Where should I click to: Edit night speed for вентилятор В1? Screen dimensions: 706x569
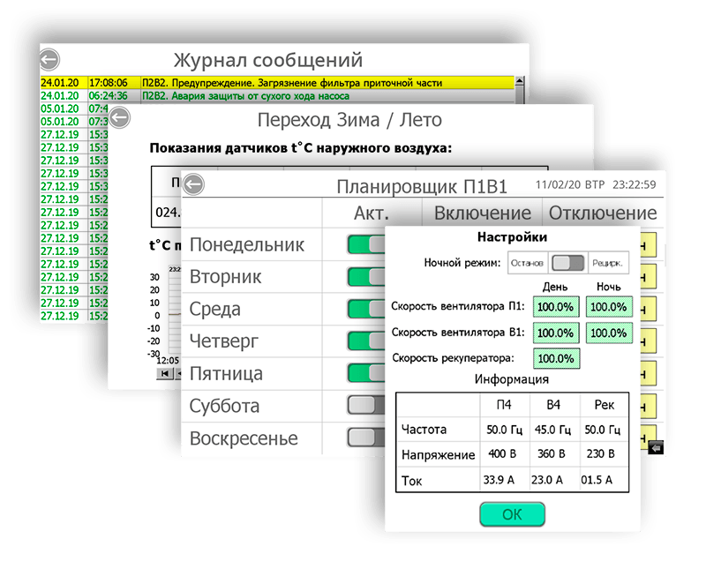point(609,333)
